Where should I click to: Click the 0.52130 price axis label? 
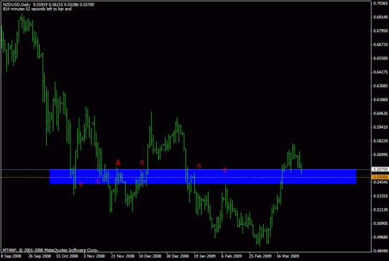point(380,210)
